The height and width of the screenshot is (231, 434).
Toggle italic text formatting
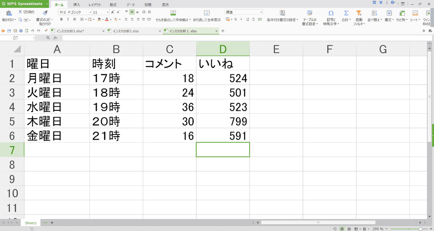(x=68, y=19)
